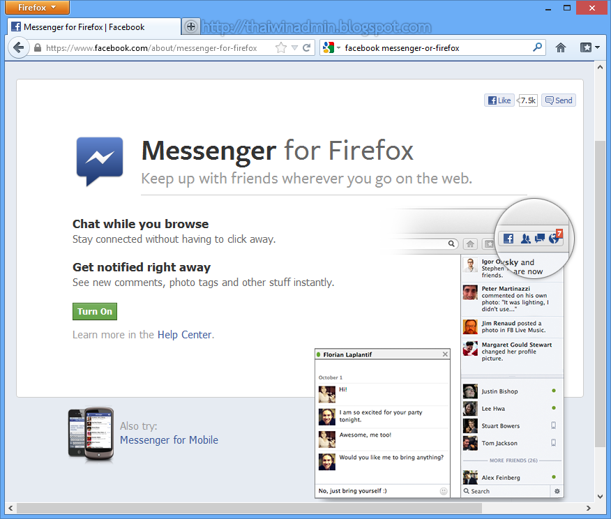The width and height of the screenshot is (611, 519).
Task: Click vertical scrollbar down arrow
Action: click(x=600, y=497)
